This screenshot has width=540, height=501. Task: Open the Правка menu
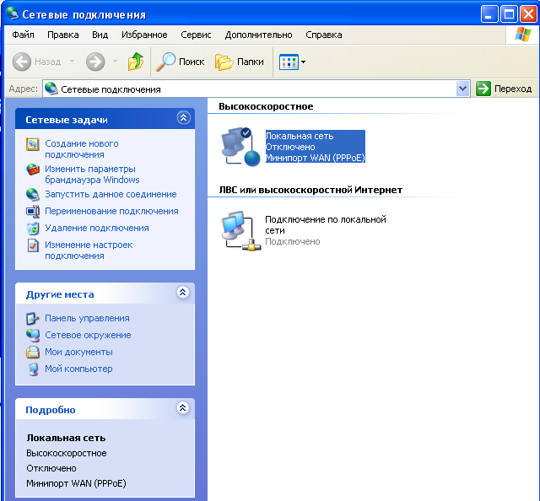(x=63, y=35)
